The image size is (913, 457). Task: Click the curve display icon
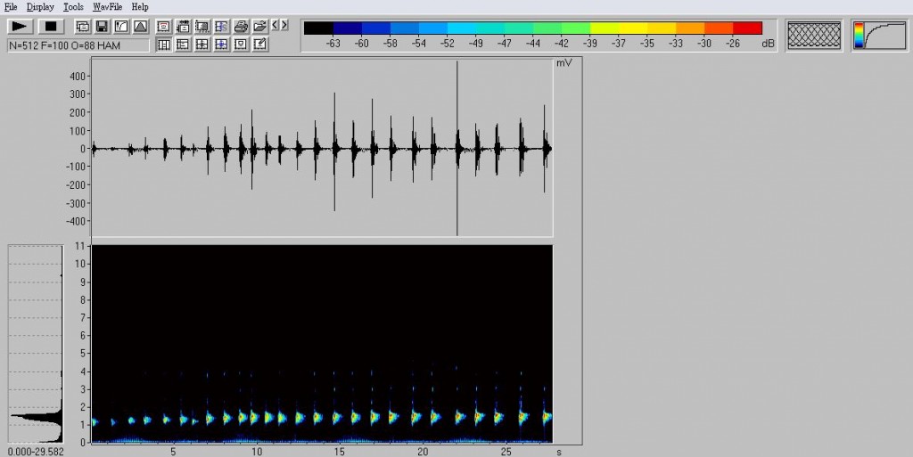click(120, 27)
